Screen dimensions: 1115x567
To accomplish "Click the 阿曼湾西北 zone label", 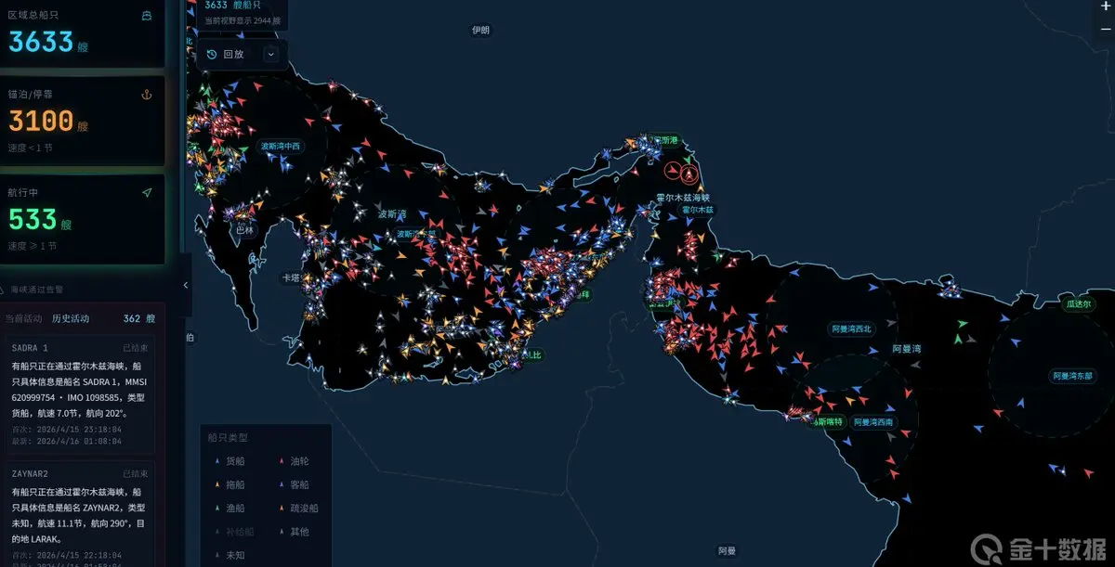I will [851, 329].
